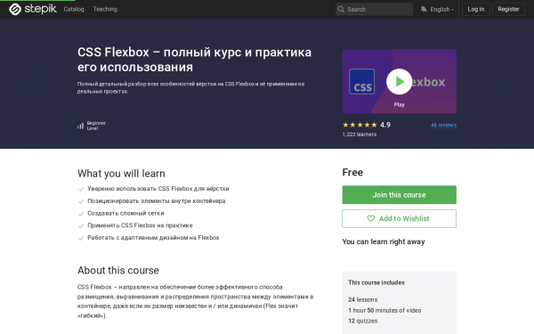
Task: Open the Catalog menu item
Action: [x=74, y=9]
